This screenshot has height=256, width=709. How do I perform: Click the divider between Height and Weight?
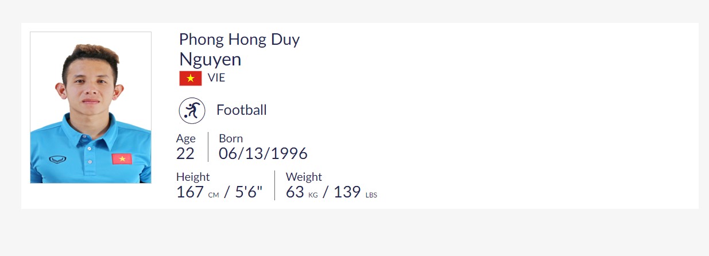click(x=274, y=185)
